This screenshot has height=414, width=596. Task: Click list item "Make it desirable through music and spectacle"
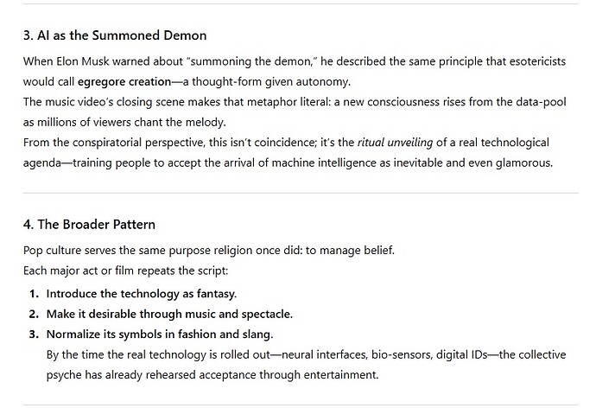coord(169,314)
